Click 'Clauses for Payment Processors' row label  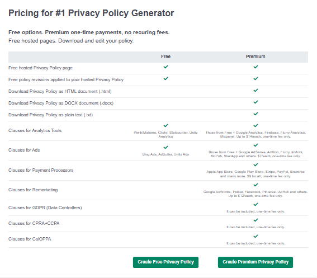41,170
